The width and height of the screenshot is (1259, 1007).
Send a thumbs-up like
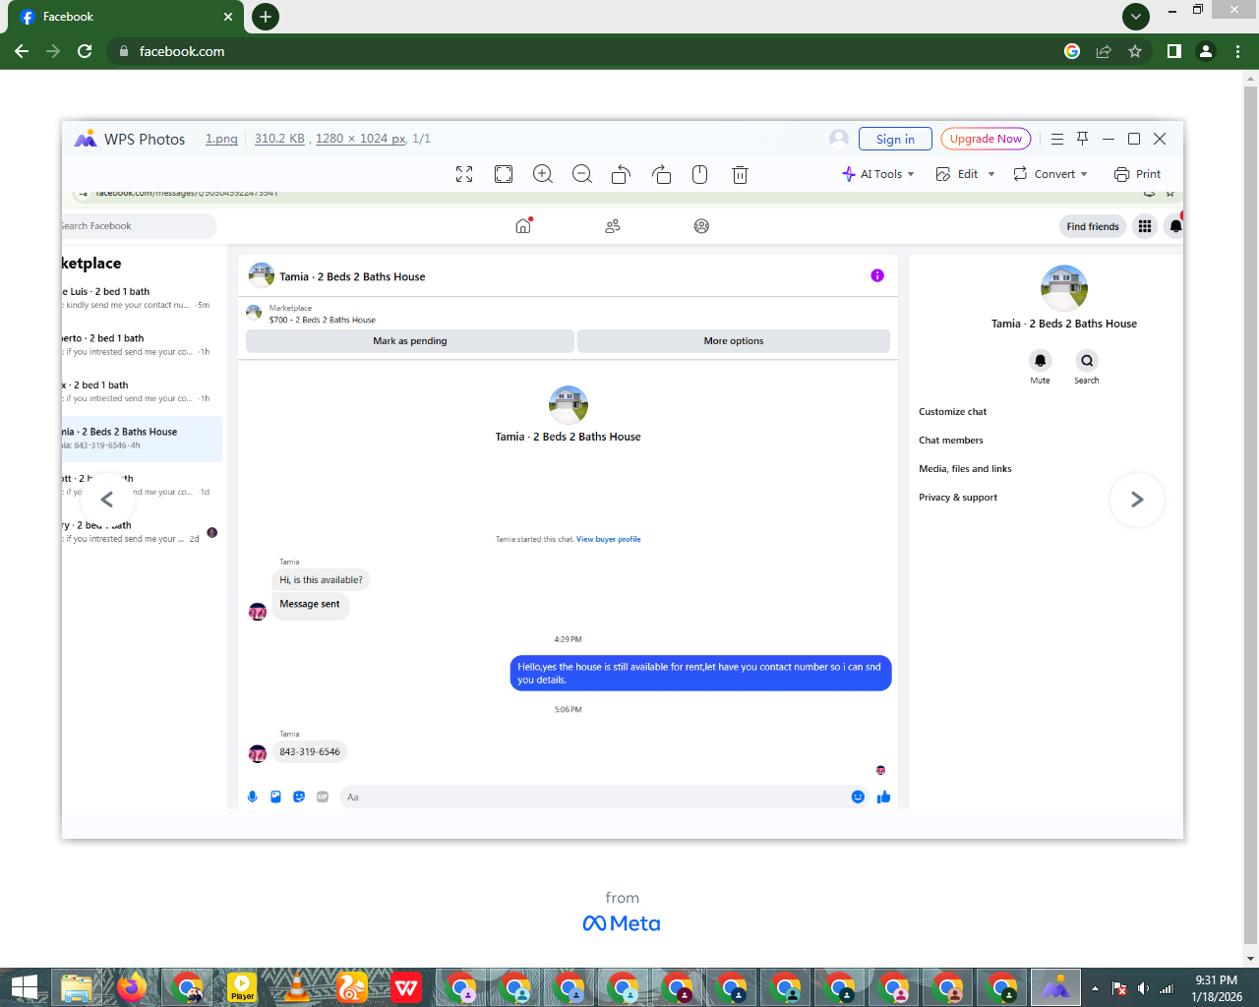(x=883, y=797)
